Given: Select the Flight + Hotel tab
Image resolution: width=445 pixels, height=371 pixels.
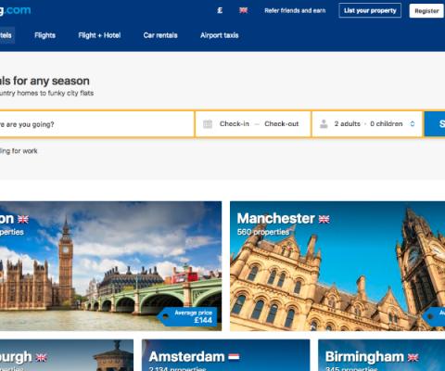Looking at the screenshot, I should click(x=99, y=35).
